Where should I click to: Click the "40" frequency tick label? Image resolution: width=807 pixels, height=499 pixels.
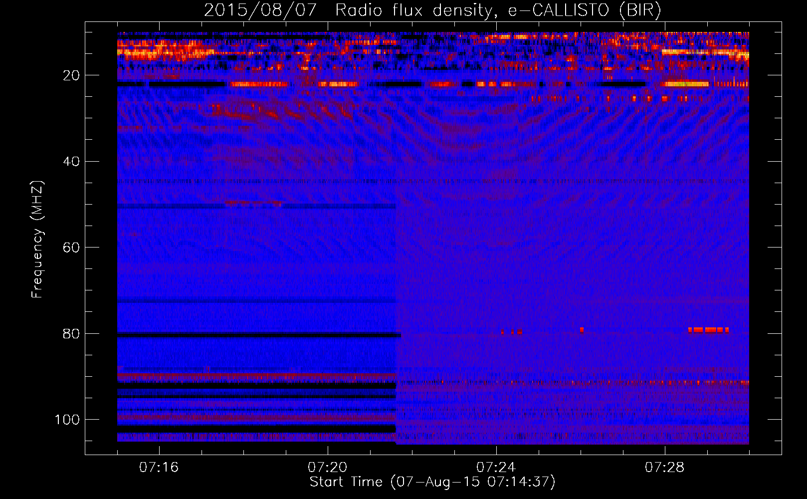pos(71,162)
